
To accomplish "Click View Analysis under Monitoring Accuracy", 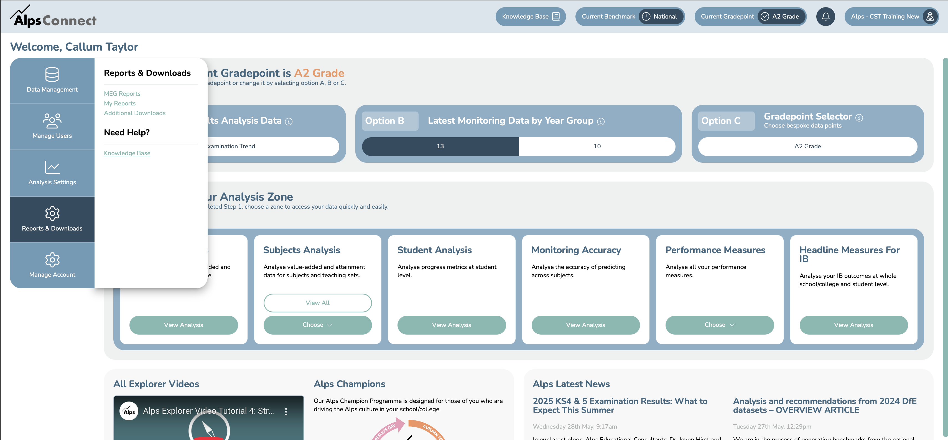I will pyautogui.click(x=585, y=325).
